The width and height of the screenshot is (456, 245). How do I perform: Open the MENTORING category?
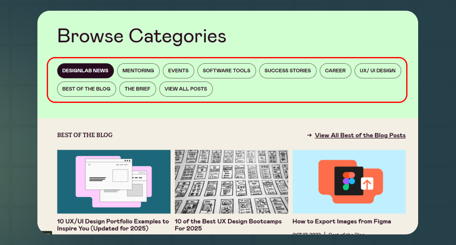(138, 71)
